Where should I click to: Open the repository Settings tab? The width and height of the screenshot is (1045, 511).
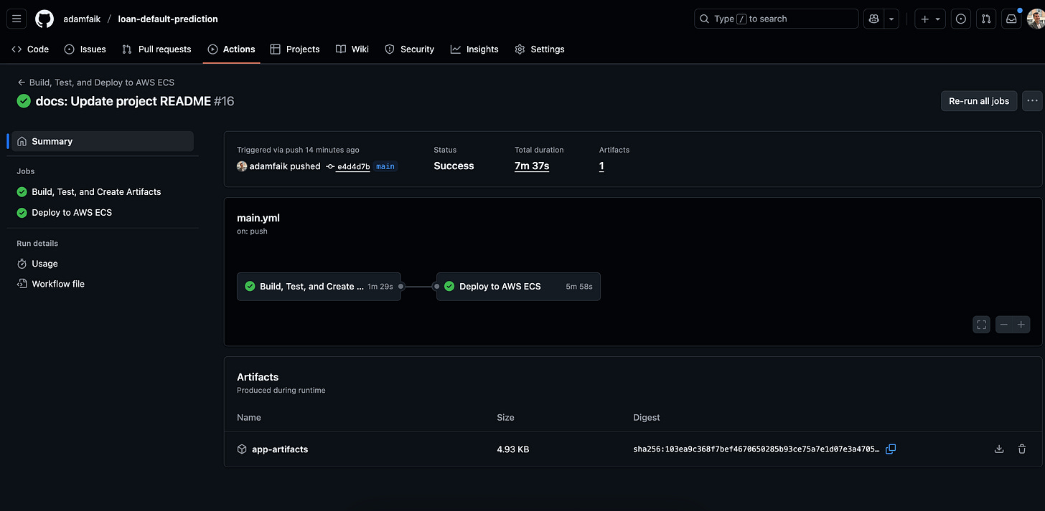click(540, 49)
